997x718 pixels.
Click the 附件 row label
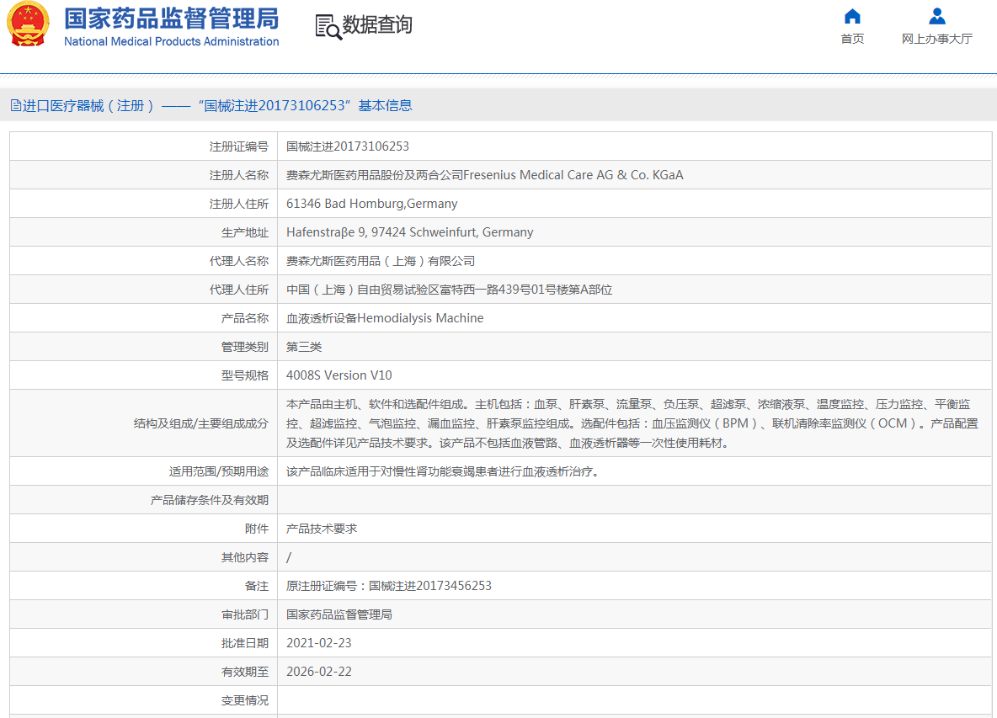(257, 529)
